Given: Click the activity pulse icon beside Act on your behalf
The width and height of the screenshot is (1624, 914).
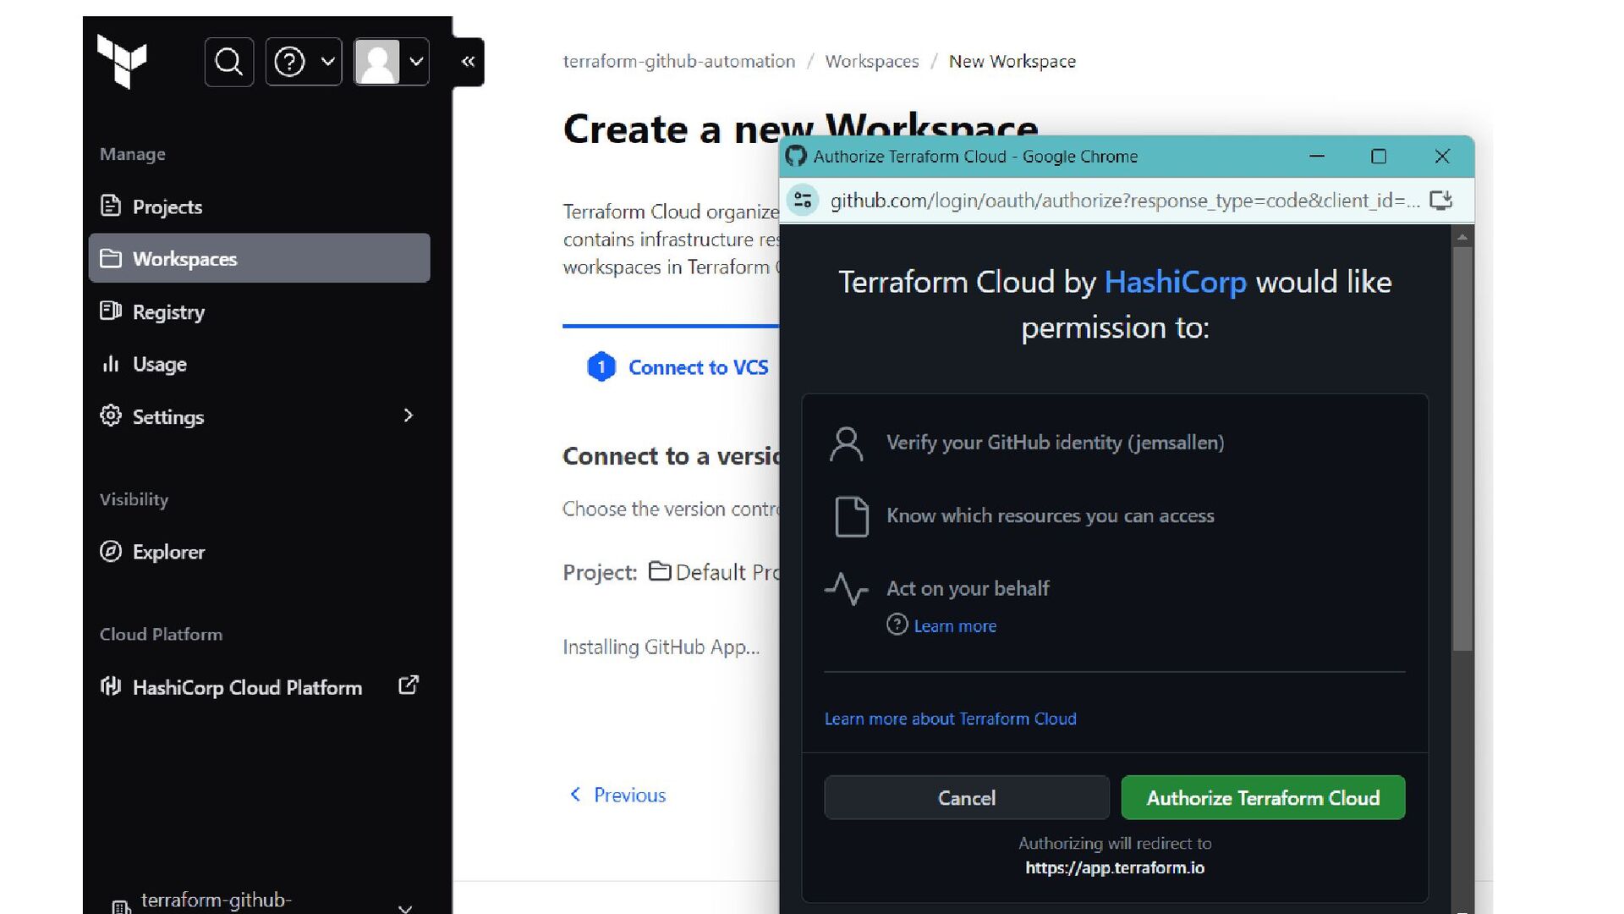Looking at the screenshot, I should pos(847,589).
